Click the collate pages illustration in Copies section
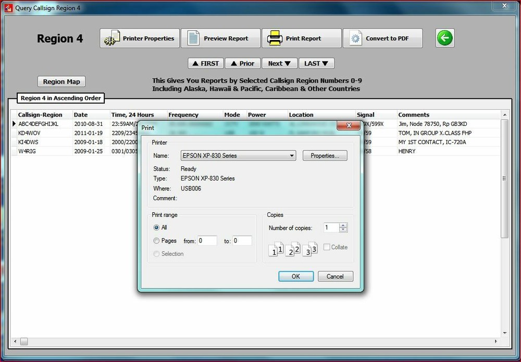This screenshot has width=521, height=362. (x=293, y=249)
